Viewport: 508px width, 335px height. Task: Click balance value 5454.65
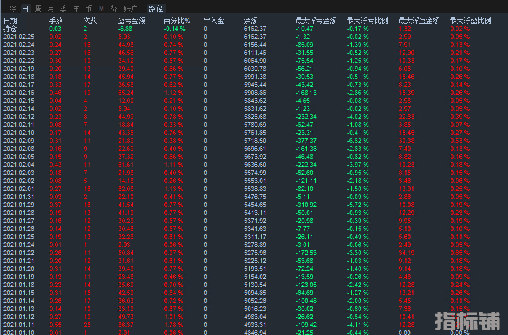point(255,205)
